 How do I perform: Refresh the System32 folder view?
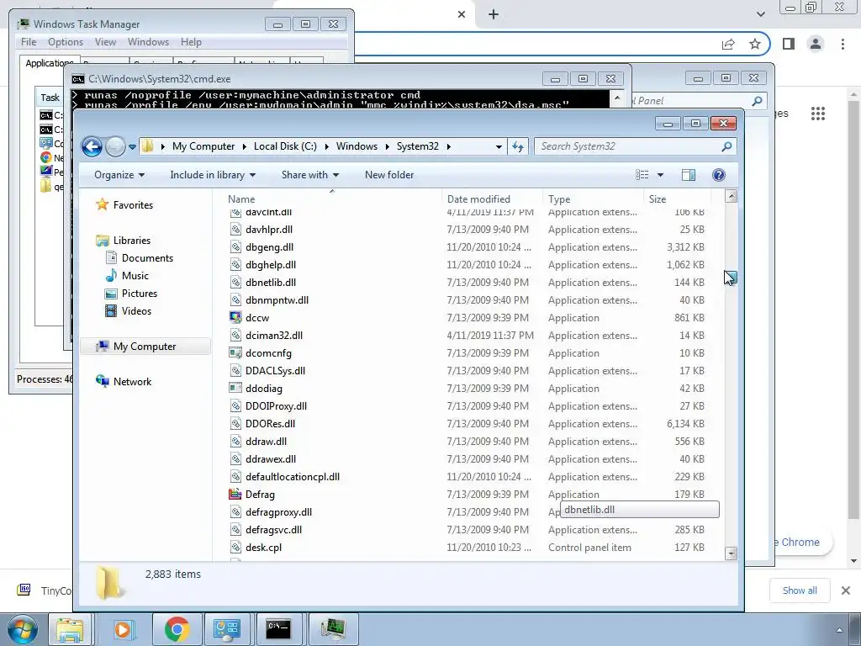tap(518, 146)
